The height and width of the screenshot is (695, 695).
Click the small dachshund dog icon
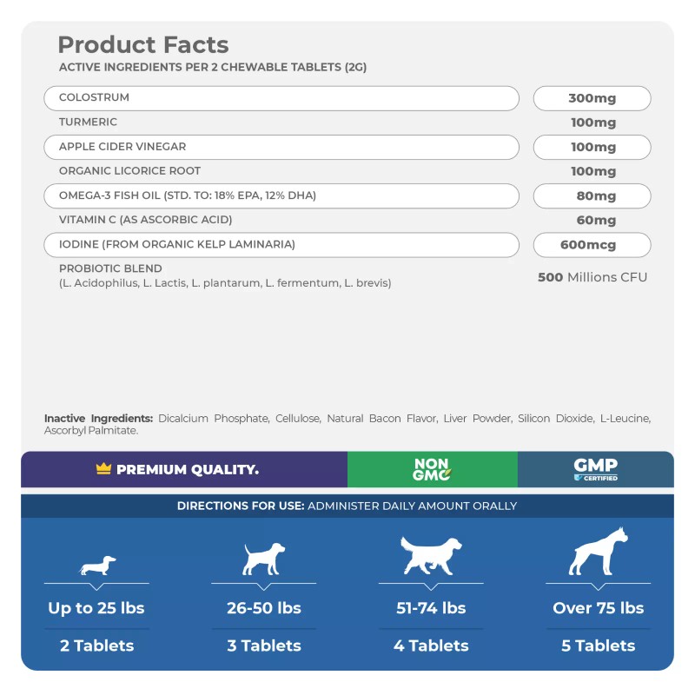click(97, 566)
